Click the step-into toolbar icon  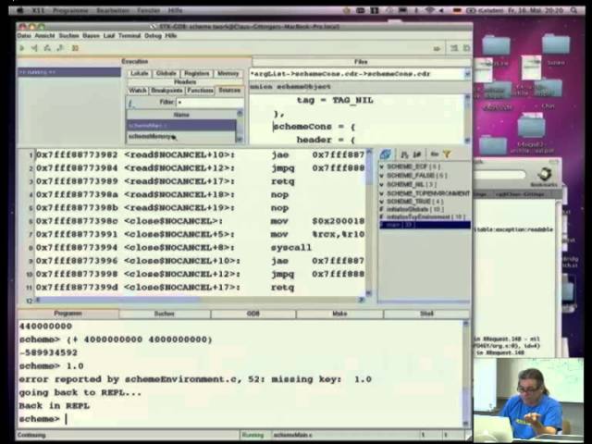coord(47,48)
